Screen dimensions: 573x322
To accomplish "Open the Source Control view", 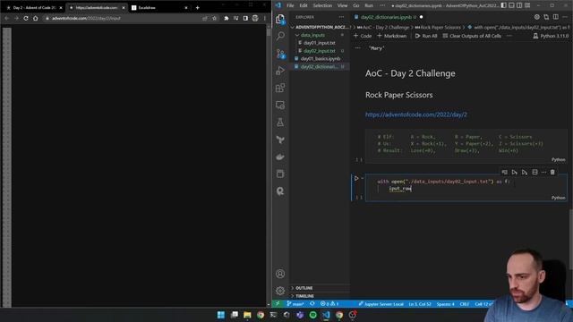I will pos(280,54).
